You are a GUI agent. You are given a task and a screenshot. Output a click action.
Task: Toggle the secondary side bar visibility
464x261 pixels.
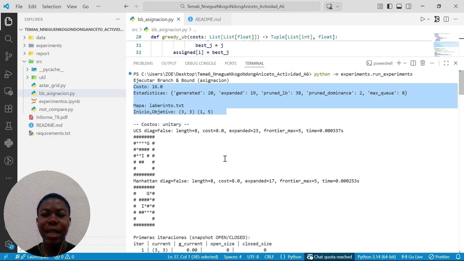point(409,6)
